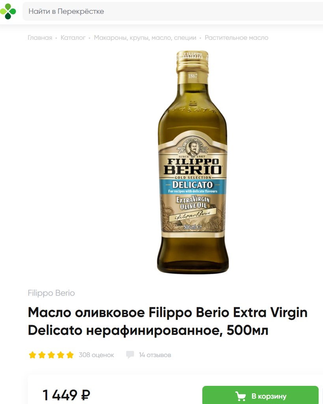Click the '1 449 ₽' price label
The height and width of the screenshot is (404, 323).
(67, 395)
